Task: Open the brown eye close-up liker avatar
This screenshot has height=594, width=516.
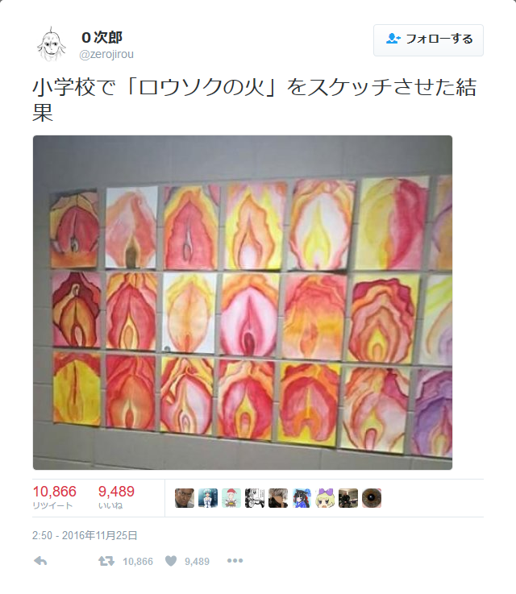Action: coord(372,498)
